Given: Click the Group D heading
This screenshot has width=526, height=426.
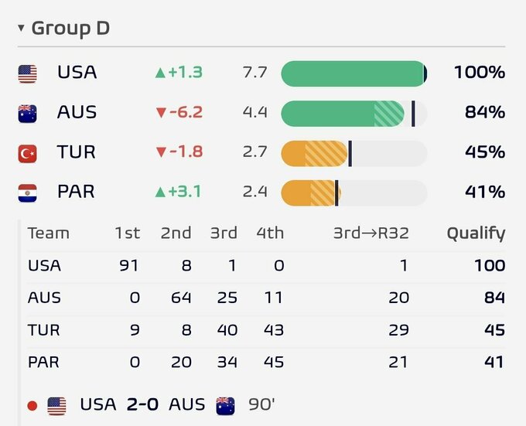Looking at the screenshot, I should tap(70, 28).
